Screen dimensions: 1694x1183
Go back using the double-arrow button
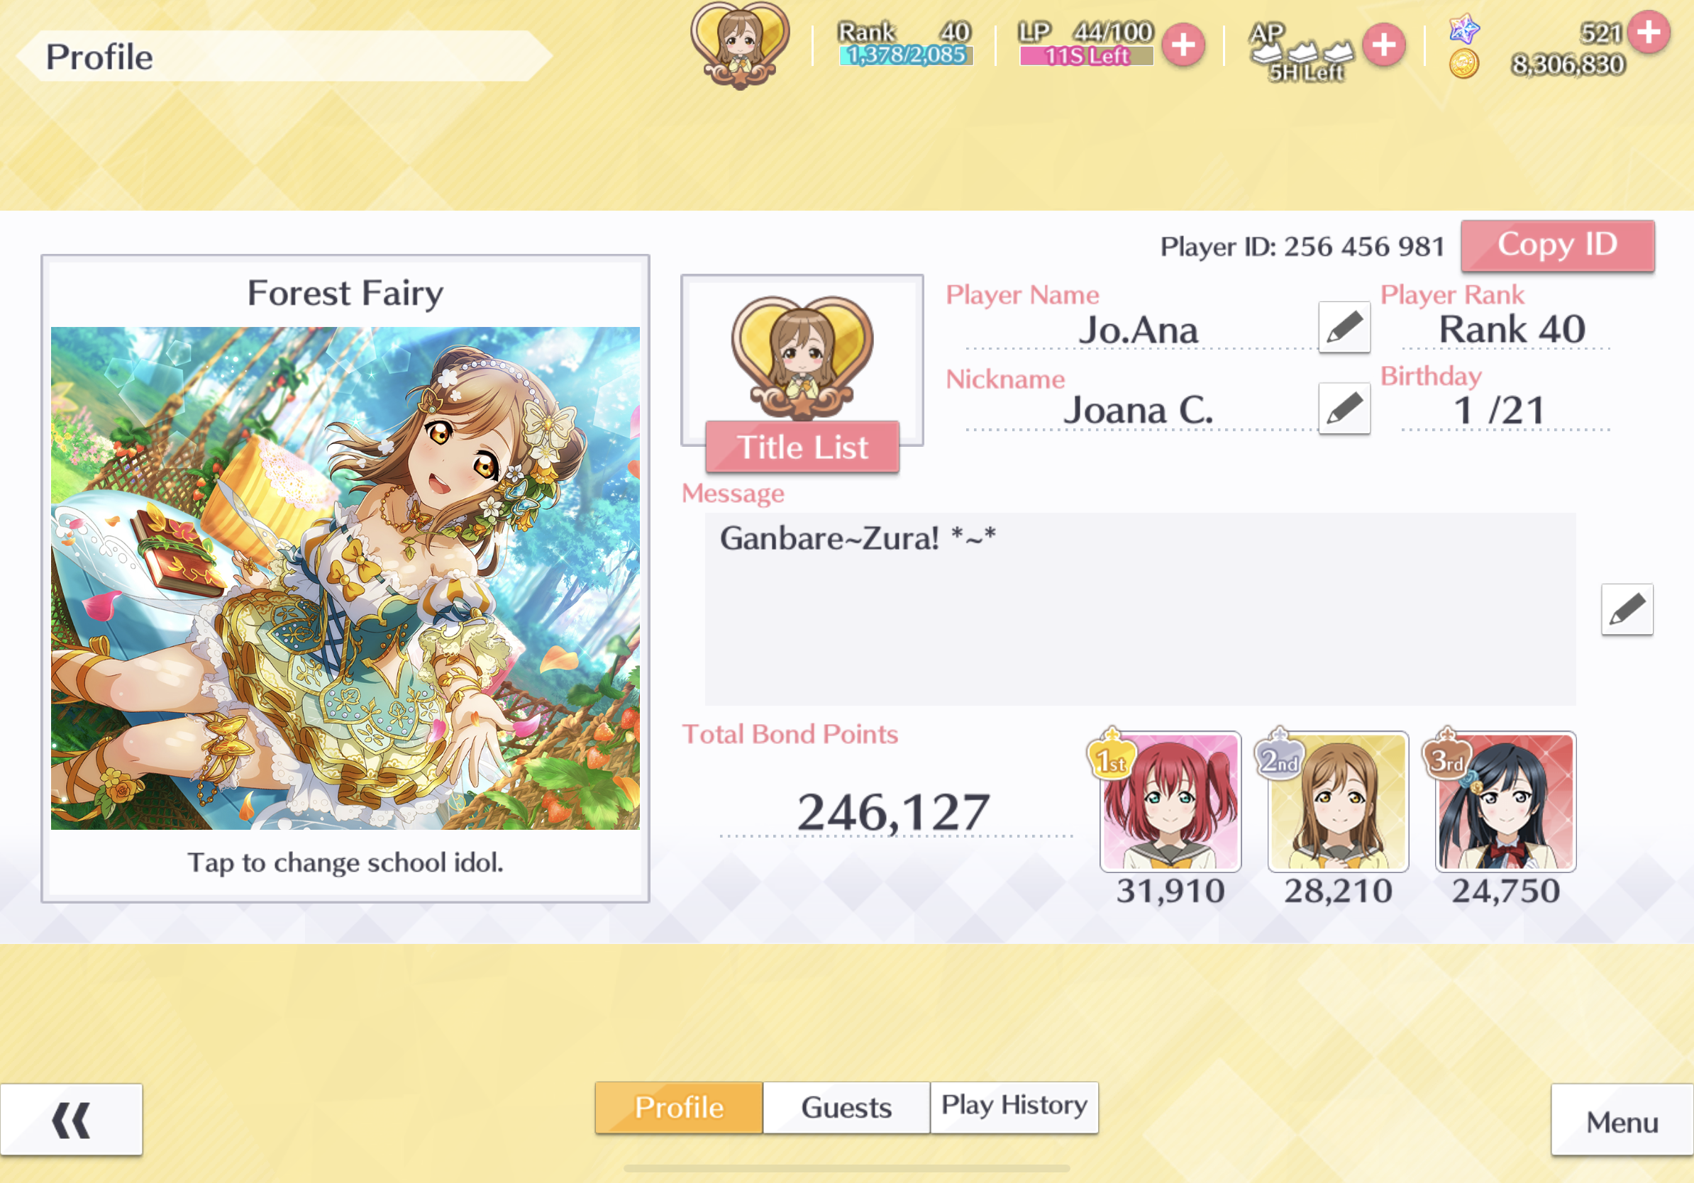click(72, 1120)
